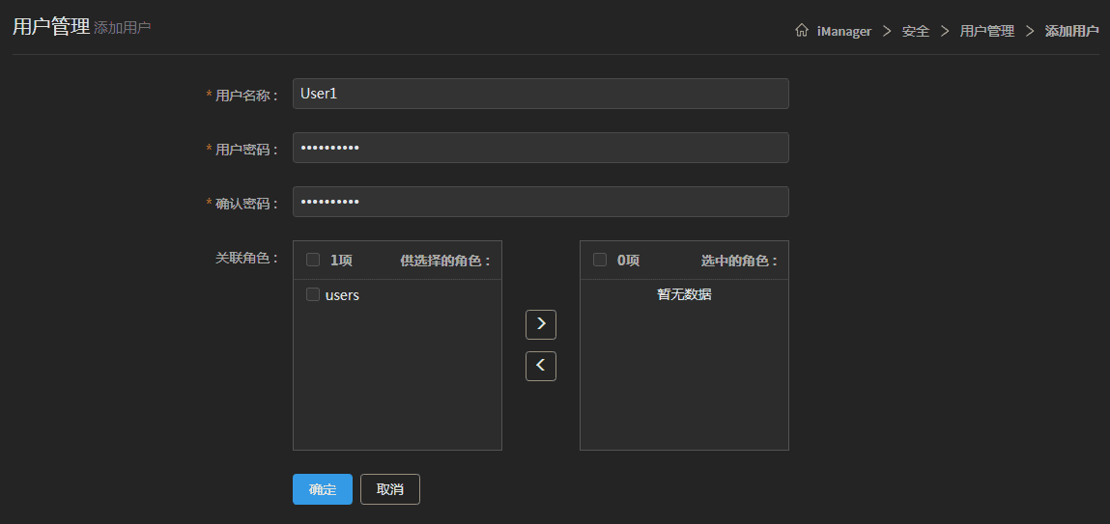Navigate to 用户管理 breadcrumb link
Screen dimensions: 1110x524
(986, 31)
